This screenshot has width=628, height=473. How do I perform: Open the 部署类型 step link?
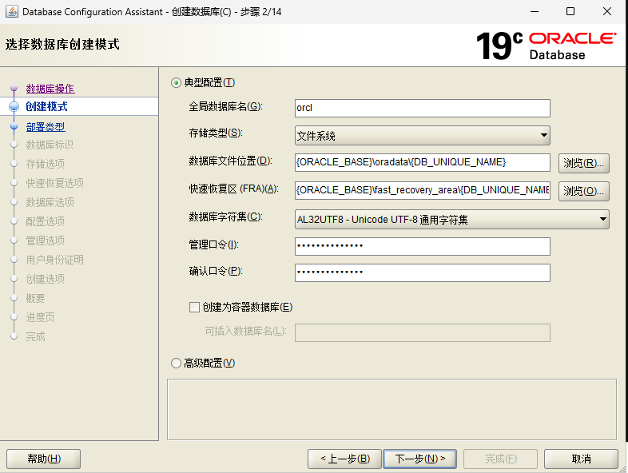[x=46, y=127]
